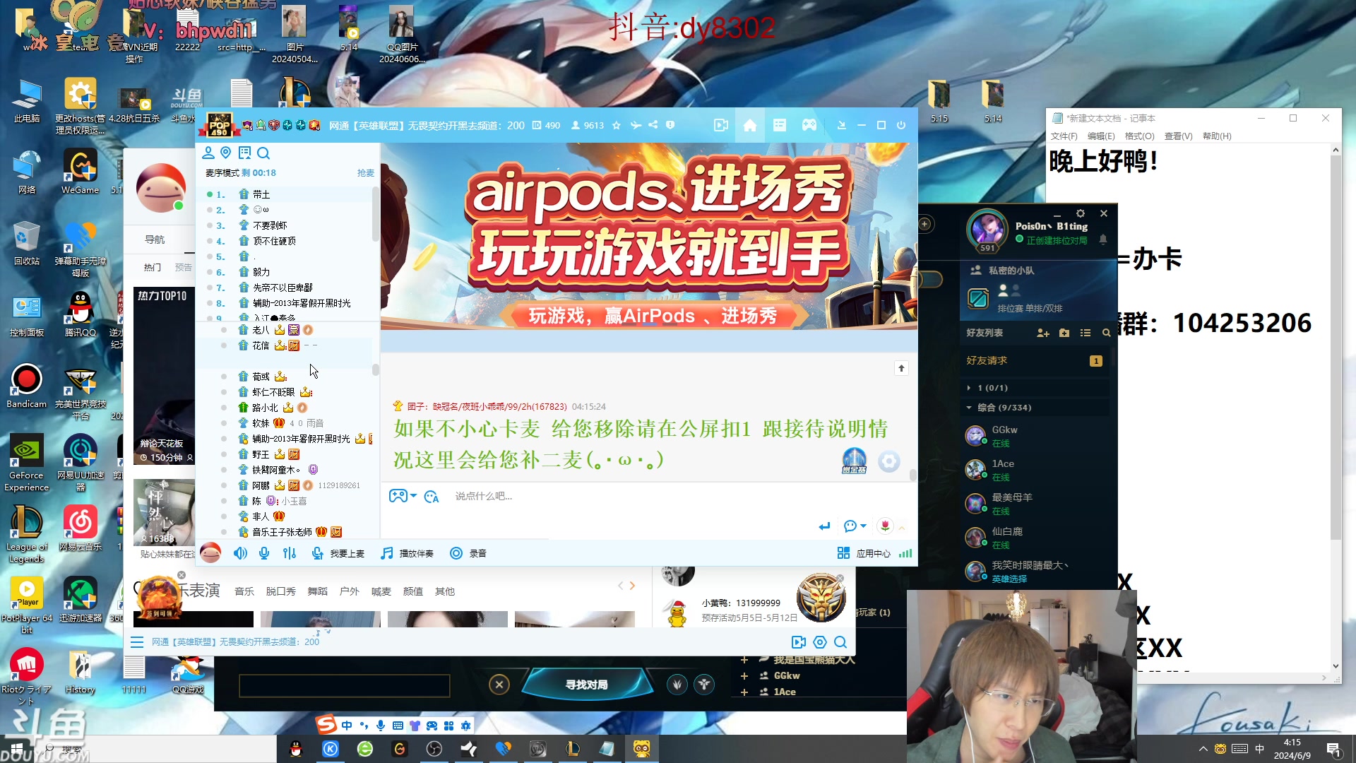Create friend folder with folder-plus icon

click(x=1064, y=333)
